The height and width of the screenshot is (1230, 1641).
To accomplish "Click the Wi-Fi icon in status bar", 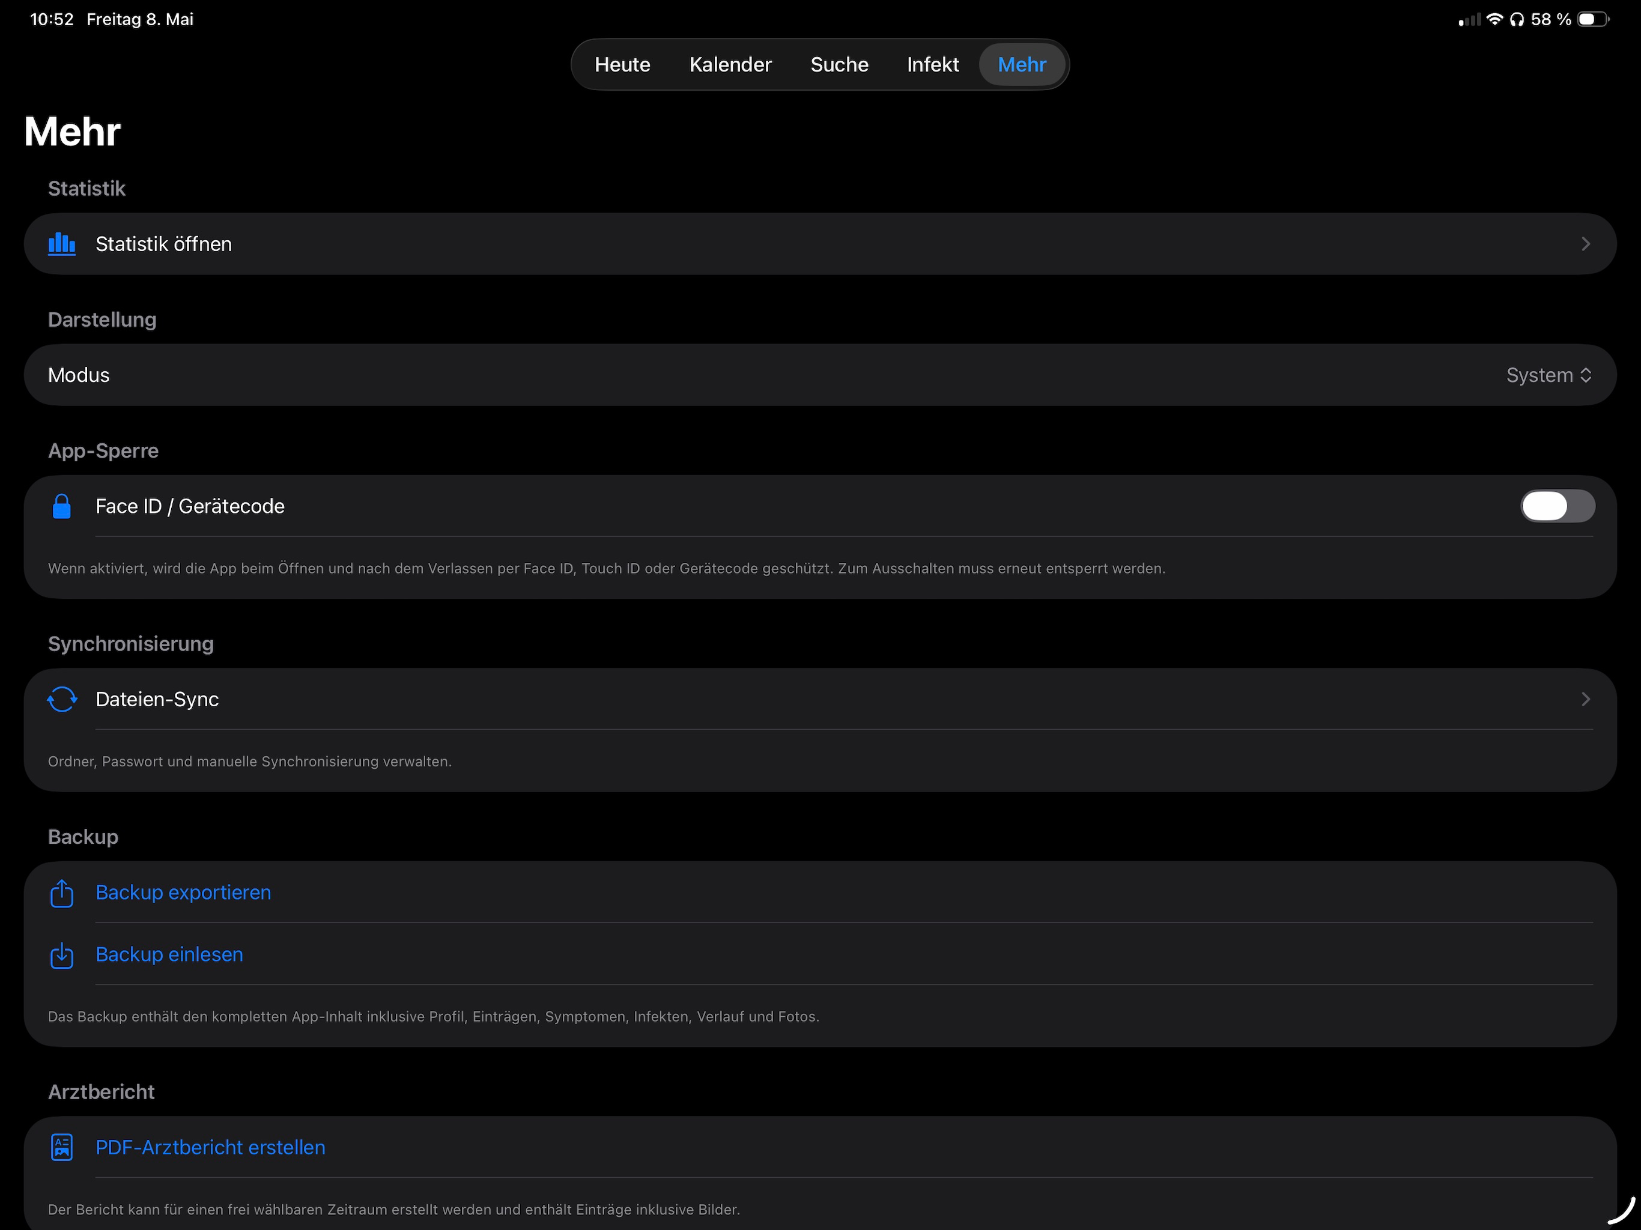I will coord(1494,19).
